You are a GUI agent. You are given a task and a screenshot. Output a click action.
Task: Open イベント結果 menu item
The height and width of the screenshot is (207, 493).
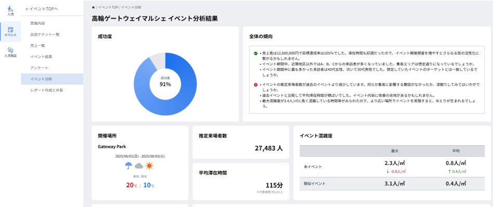(52, 57)
